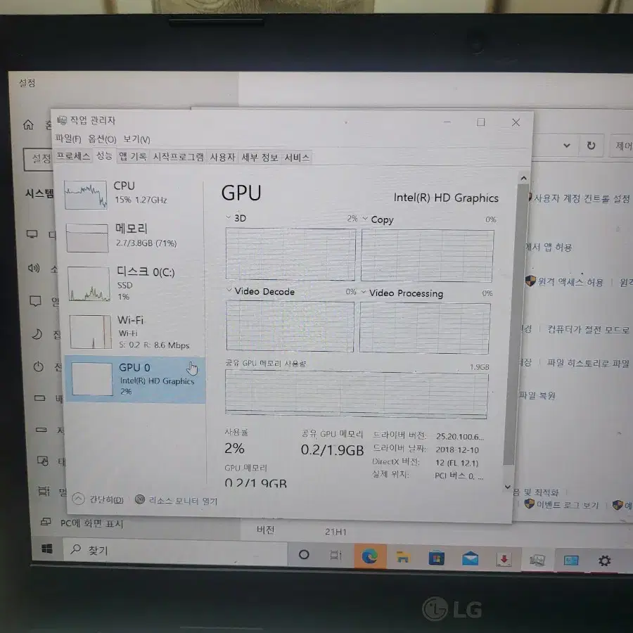Open 파일 히스토리로 파일 link
Screen dimensions: 633x633
pyautogui.click(x=588, y=363)
